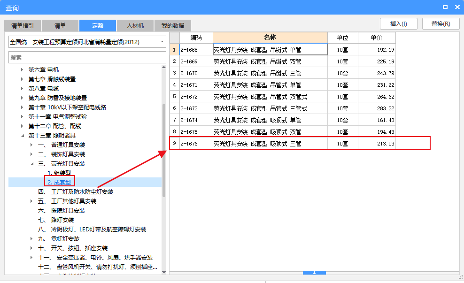Expand 十、开关、按钮、插座安装 node
Viewport: 464px width, 283px height.
[31, 248]
